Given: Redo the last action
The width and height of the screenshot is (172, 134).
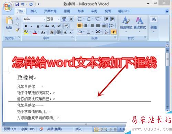Looking at the screenshot, I should point(31,4).
